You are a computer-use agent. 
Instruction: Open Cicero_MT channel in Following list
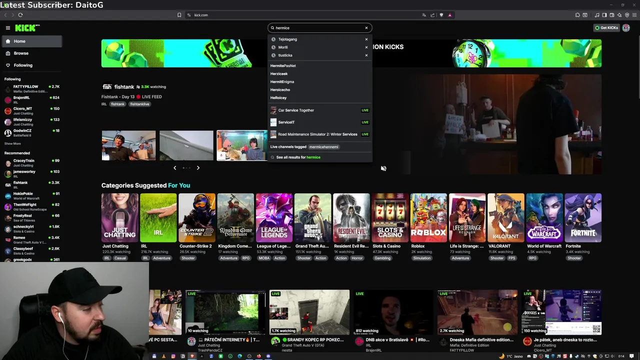pos(31,111)
